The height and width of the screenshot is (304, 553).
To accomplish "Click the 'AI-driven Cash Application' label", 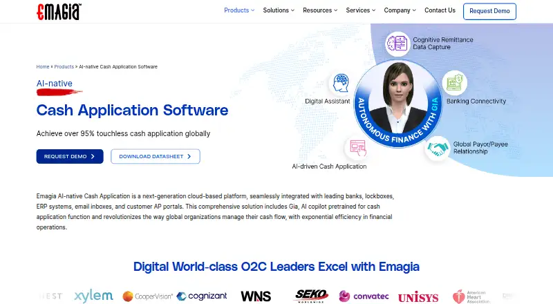I will [329, 167].
